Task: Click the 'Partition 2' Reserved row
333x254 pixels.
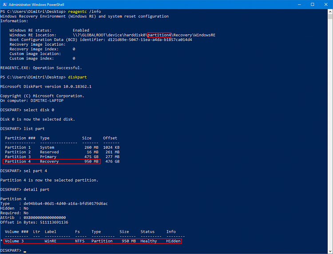Action: (62, 152)
